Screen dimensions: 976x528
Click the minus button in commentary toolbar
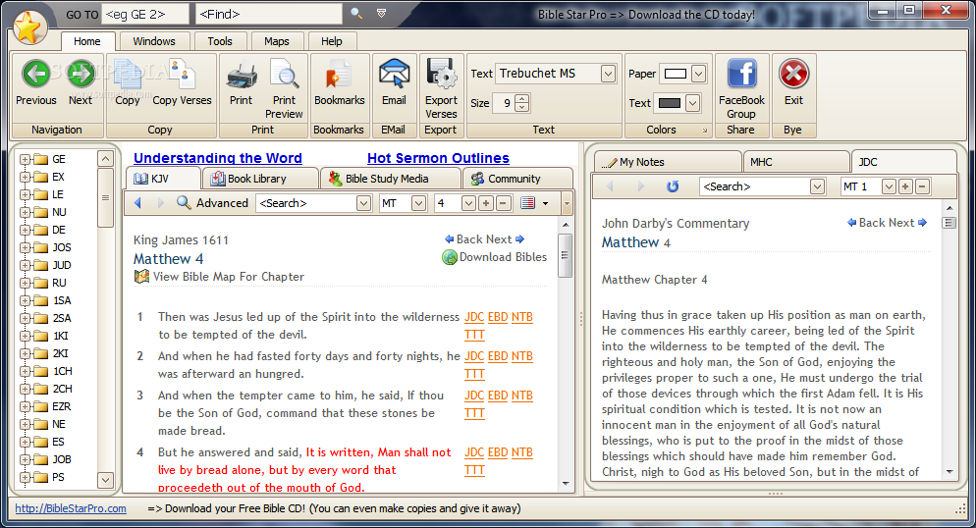(922, 186)
